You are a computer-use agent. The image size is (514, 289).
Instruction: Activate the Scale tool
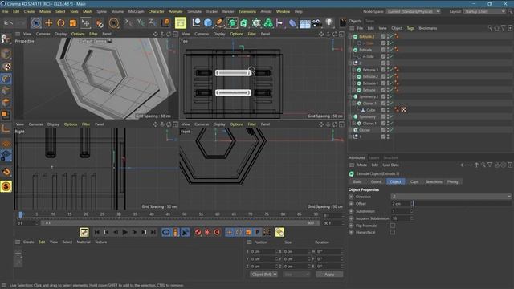click(x=73, y=23)
